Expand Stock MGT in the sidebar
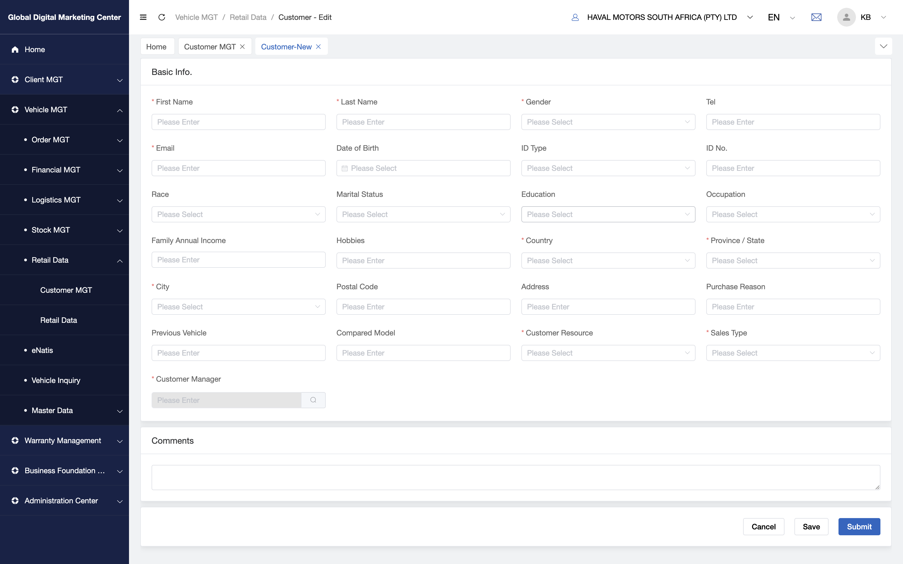 (x=64, y=230)
